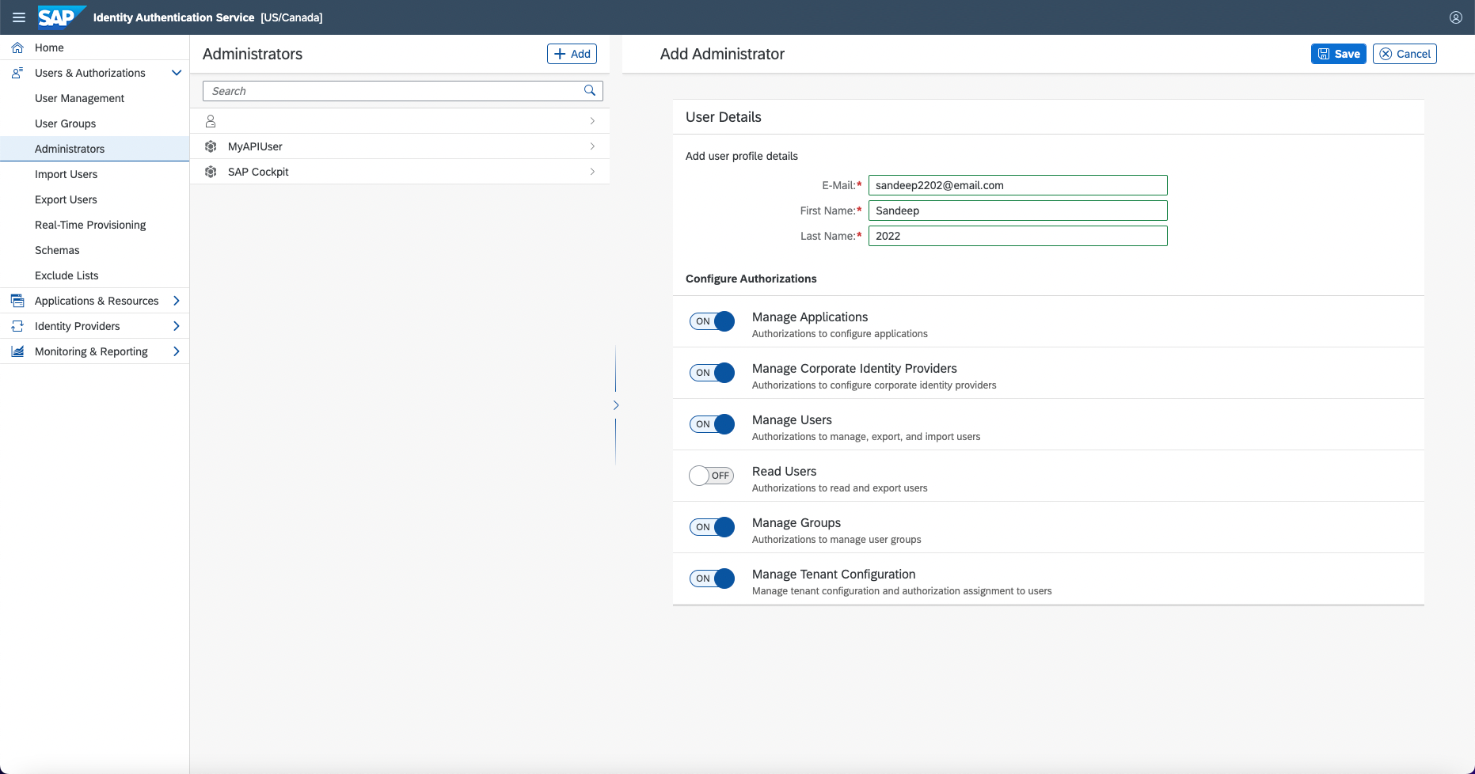Expand the splitter arrow between panels
Screen dimensions: 1475x774
tap(616, 405)
